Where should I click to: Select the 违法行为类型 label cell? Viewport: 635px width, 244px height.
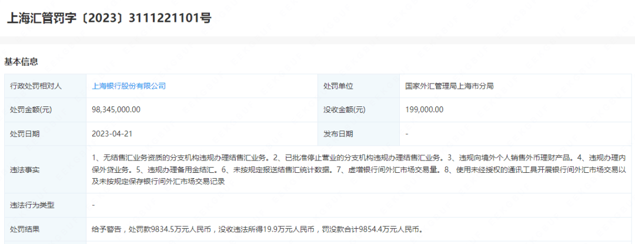pyautogui.click(x=45, y=205)
